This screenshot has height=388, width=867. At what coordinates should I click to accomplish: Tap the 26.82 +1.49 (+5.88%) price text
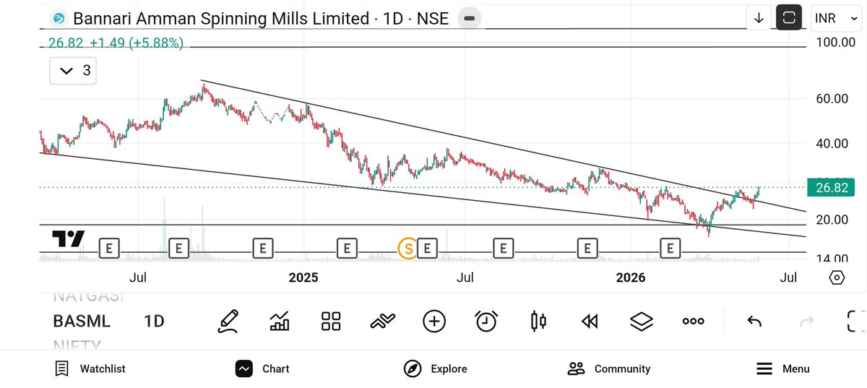116,43
